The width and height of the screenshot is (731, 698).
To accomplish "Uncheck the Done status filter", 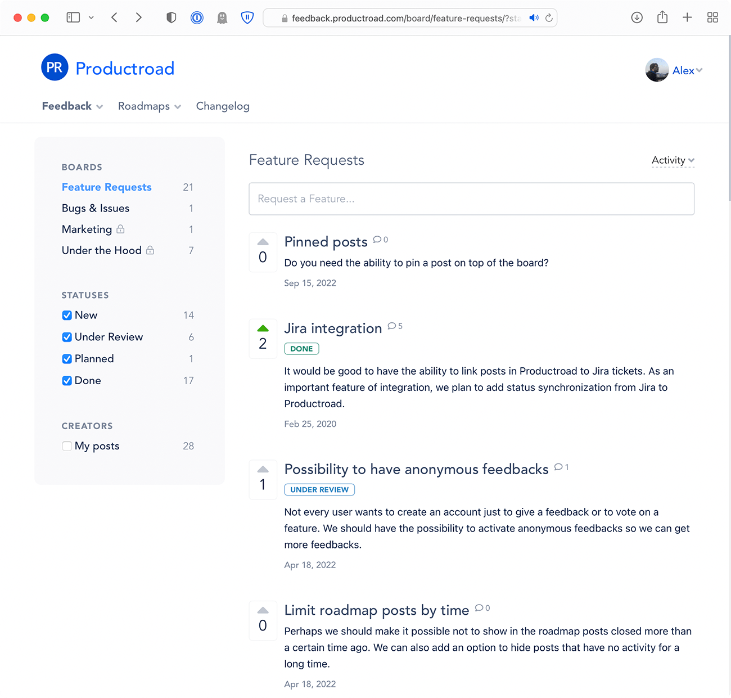I will 67,381.
